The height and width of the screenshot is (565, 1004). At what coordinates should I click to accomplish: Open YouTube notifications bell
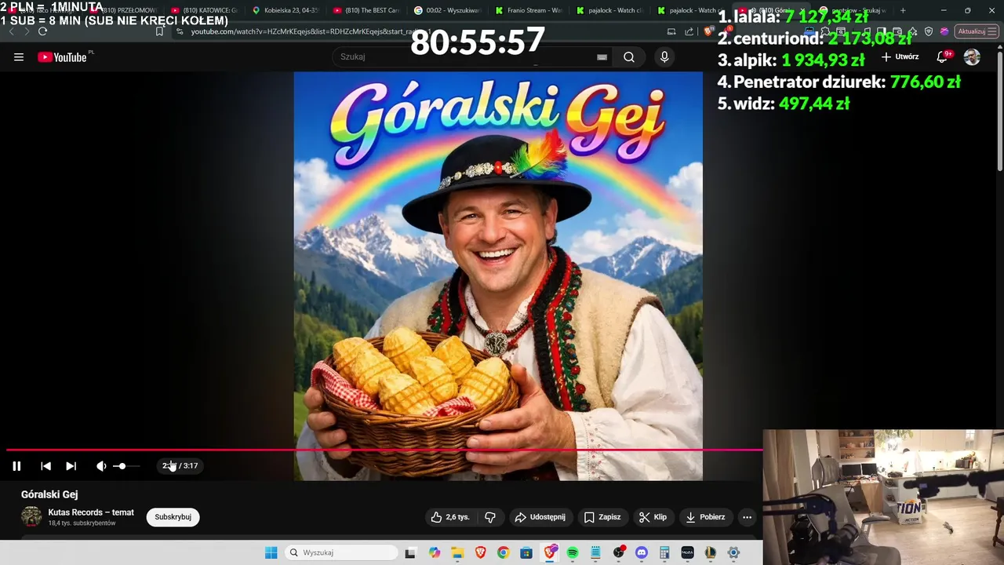[x=943, y=56]
